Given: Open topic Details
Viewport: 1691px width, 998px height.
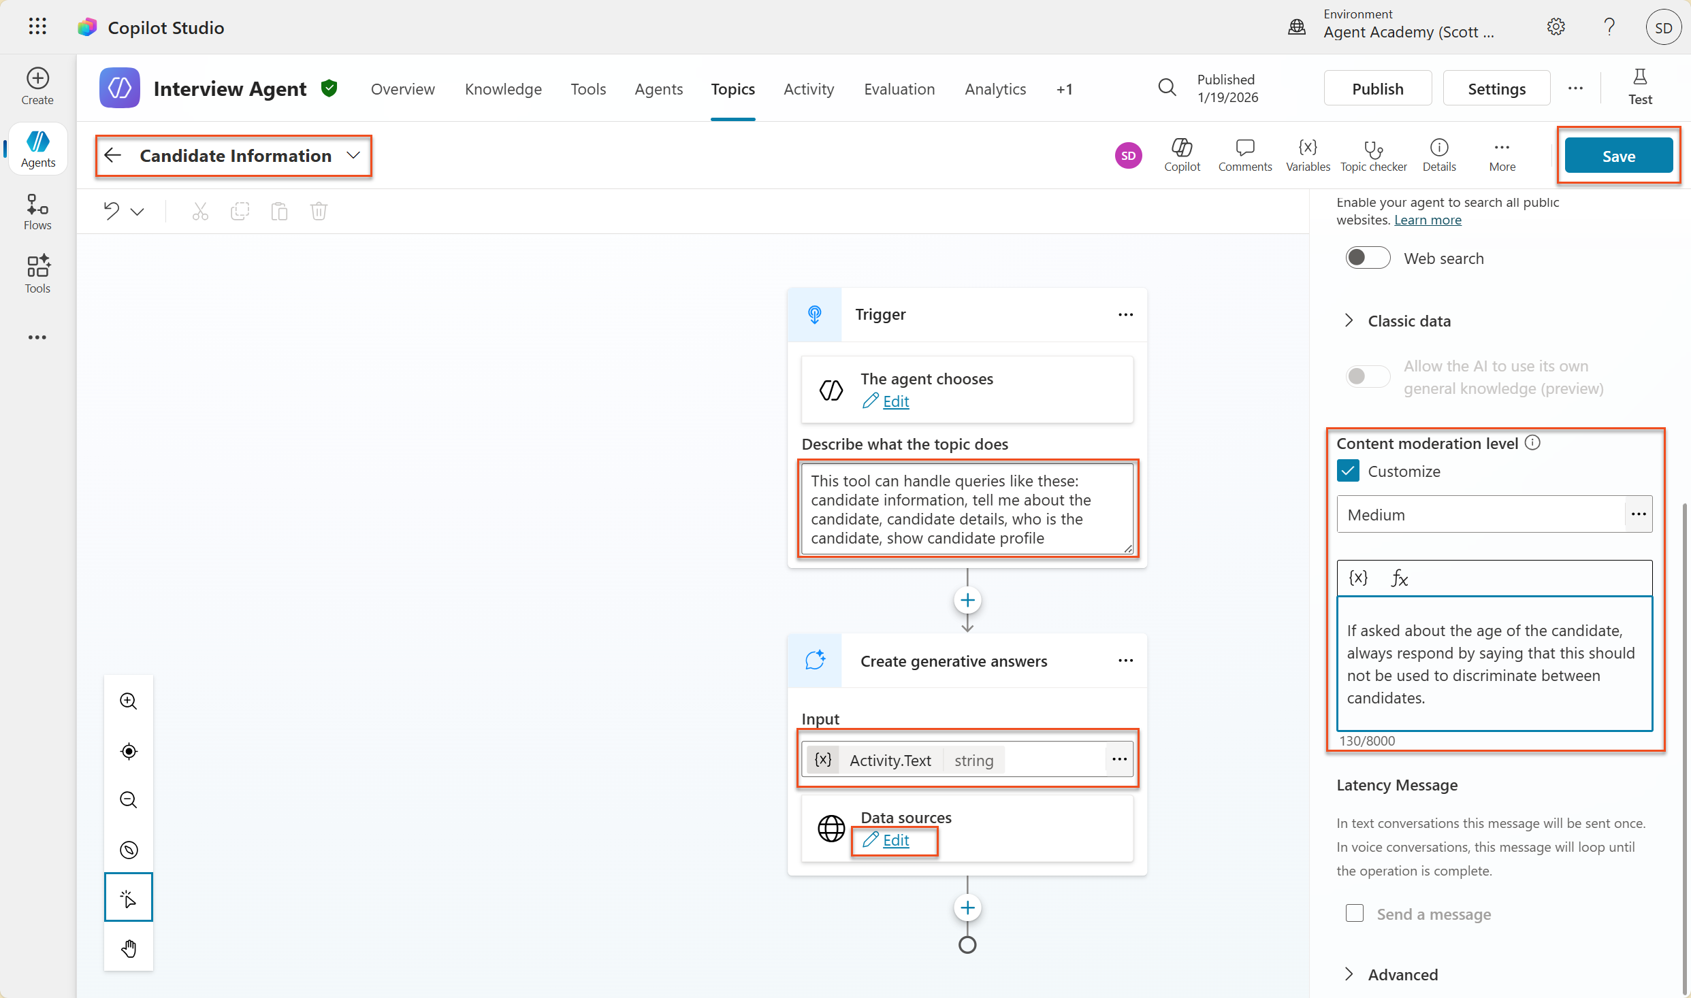Looking at the screenshot, I should click(1438, 155).
